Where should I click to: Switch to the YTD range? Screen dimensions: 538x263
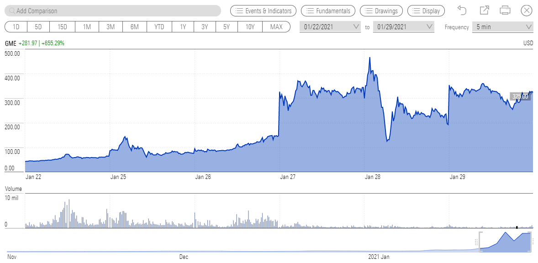point(159,27)
